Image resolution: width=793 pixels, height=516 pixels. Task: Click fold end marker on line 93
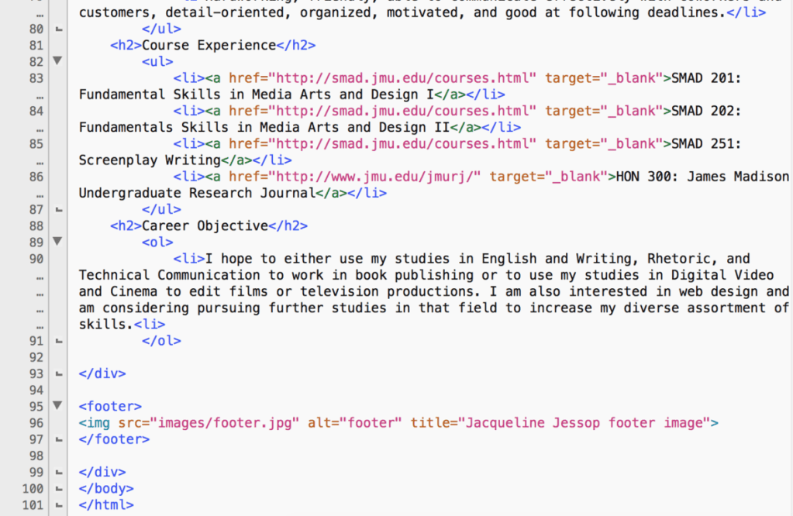pyautogui.click(x=57, y=373)
